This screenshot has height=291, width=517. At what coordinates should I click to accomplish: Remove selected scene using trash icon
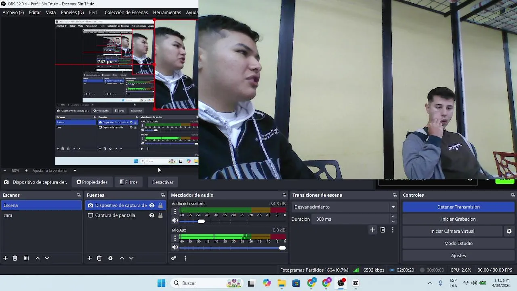pyautogui.click(x=15, y=258)
